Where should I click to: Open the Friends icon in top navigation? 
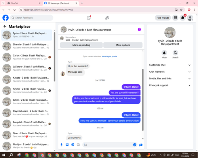(x=107, y=18)
